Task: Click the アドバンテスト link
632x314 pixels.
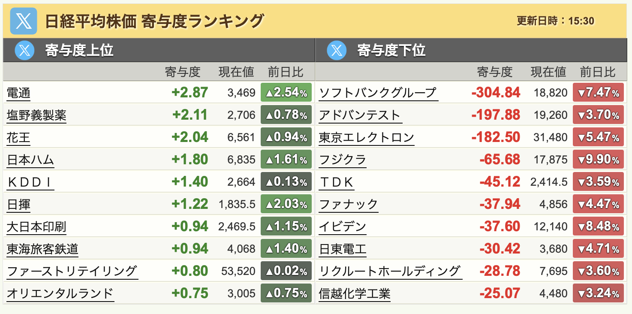Action: [359, 115]
